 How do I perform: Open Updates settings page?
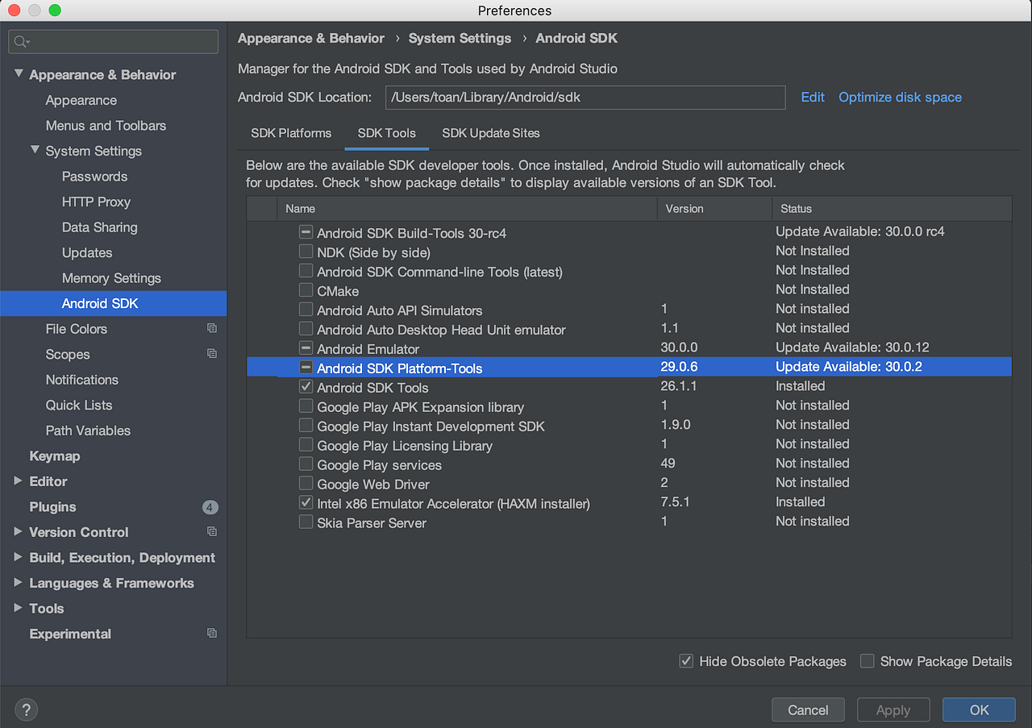click(x=87, y=252)
